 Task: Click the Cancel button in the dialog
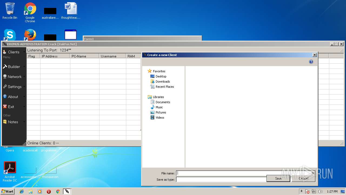[x=303, y=178]
